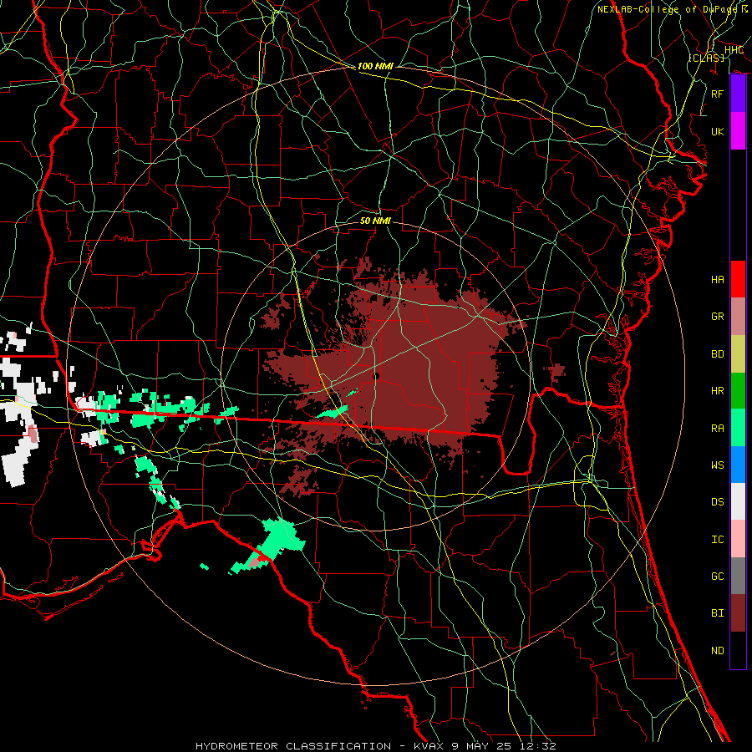Click the BI brown legend swatch
Viewport: 752px width, 752px height.
(x=738, y=613)
